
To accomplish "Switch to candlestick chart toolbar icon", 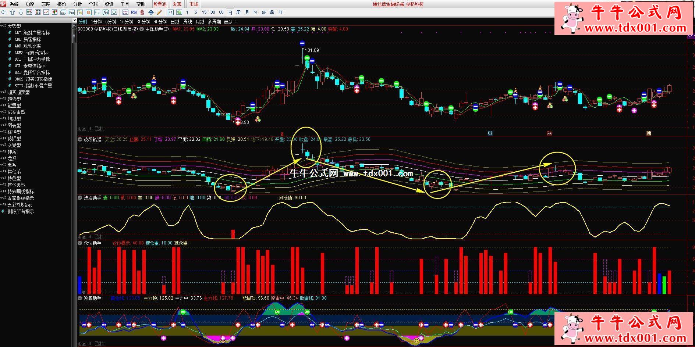I will (x=54, y=12).
